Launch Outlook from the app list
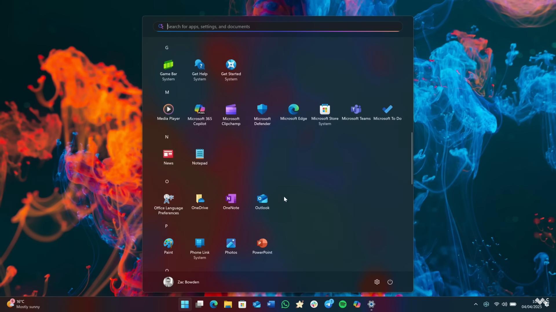The width and height of the screenshot is (556, 312). 262,202
